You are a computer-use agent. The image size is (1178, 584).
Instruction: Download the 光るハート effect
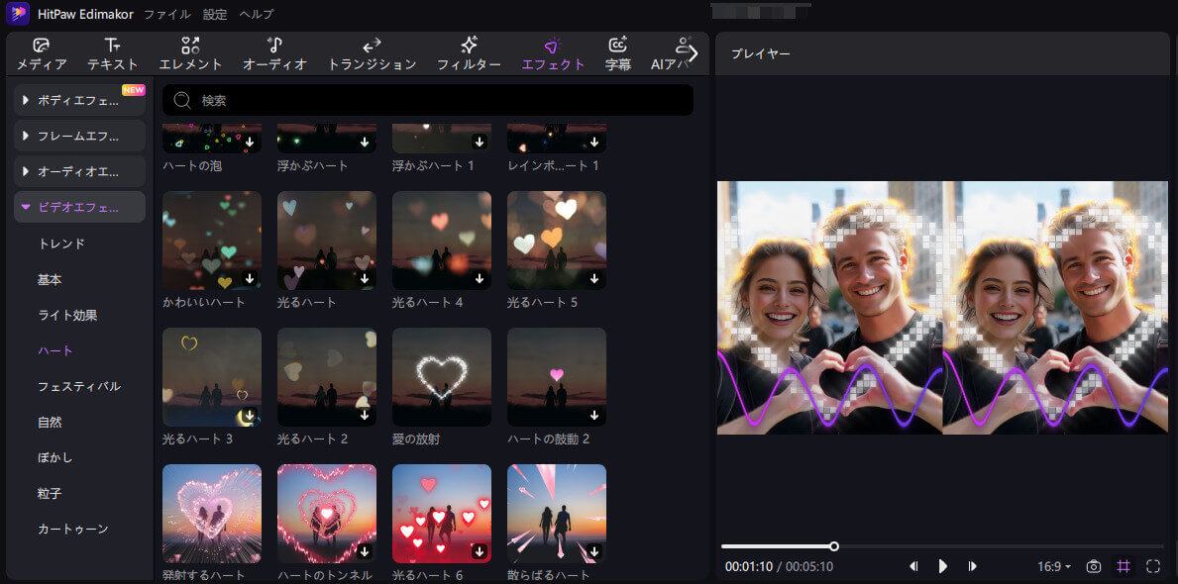tap(365, 278)
